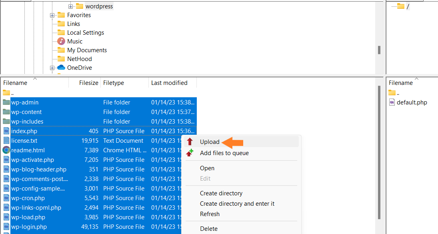Viewport: 438px width, 234px height.
Task: Click the My Documents folder icon
Action: tap(61, 50)
